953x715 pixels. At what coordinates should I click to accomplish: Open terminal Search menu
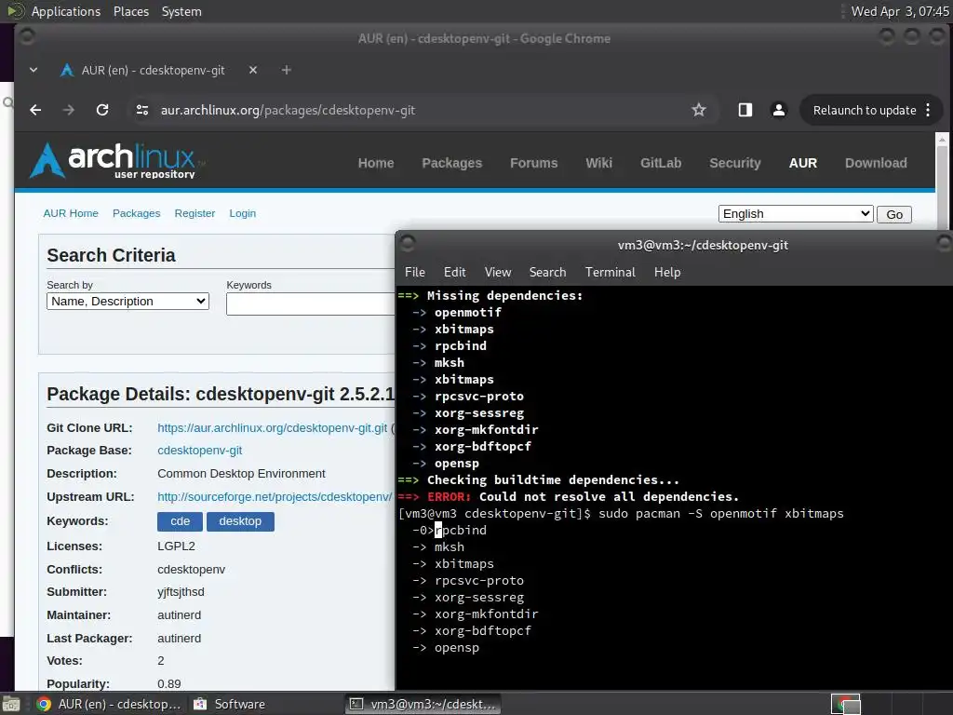point(547,273)
